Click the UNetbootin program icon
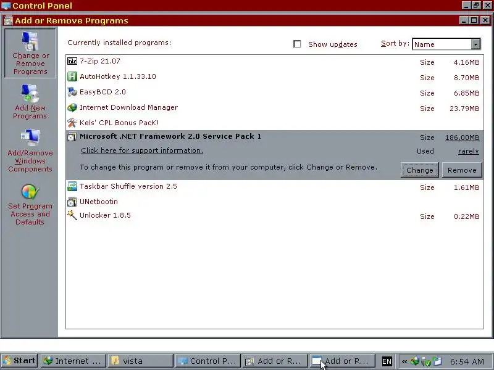494x370 pixels. tap(72, 202)
